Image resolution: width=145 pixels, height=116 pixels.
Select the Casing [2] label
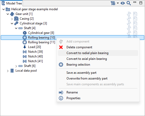pyautogui.click(x=27, y=19)
